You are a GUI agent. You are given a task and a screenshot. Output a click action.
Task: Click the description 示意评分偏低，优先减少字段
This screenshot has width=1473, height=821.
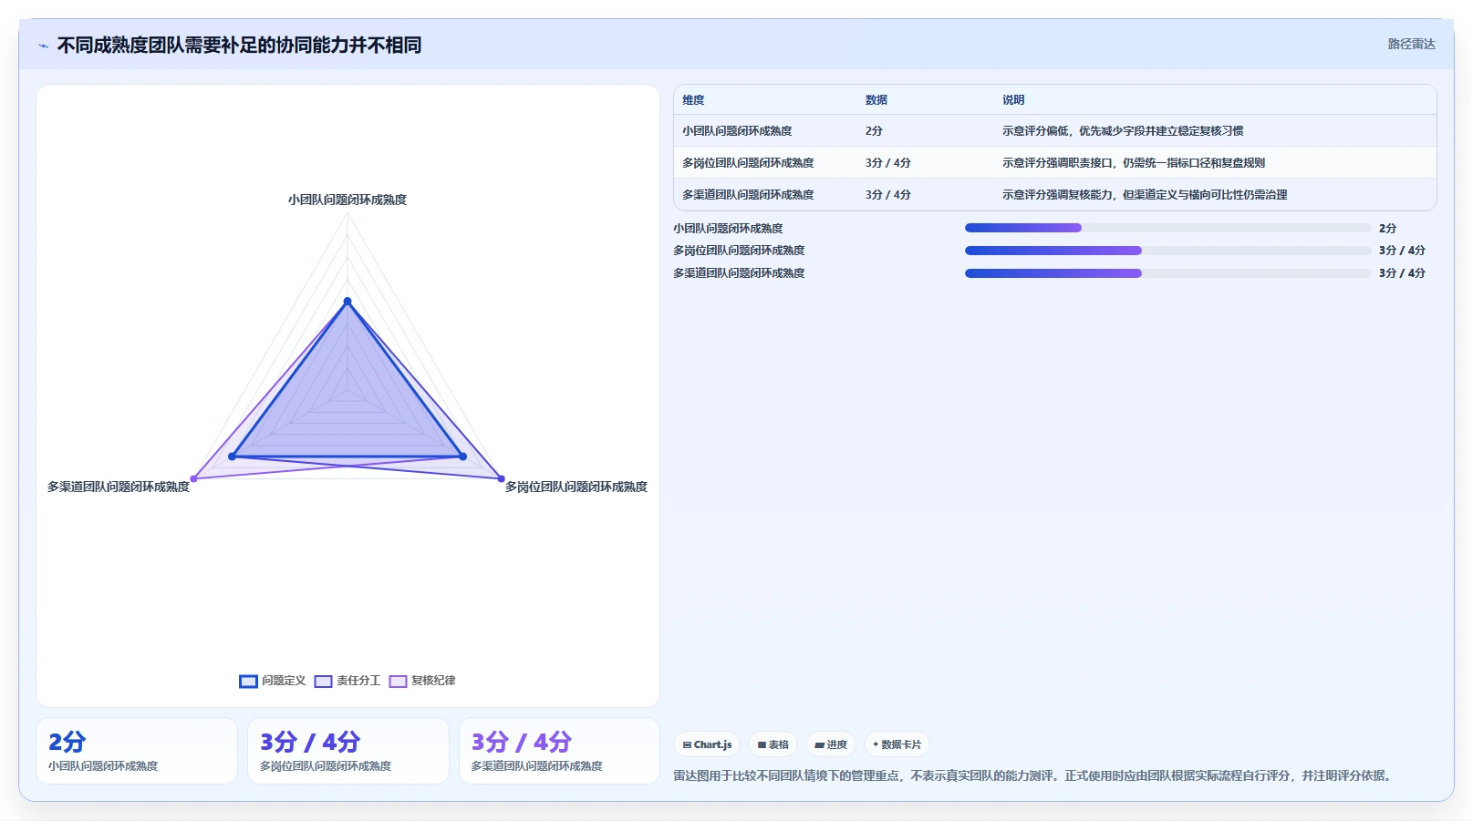[1123, 131]
